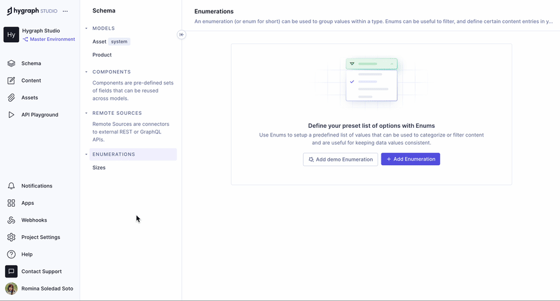Click the Schema layers icon

(11, 63)
